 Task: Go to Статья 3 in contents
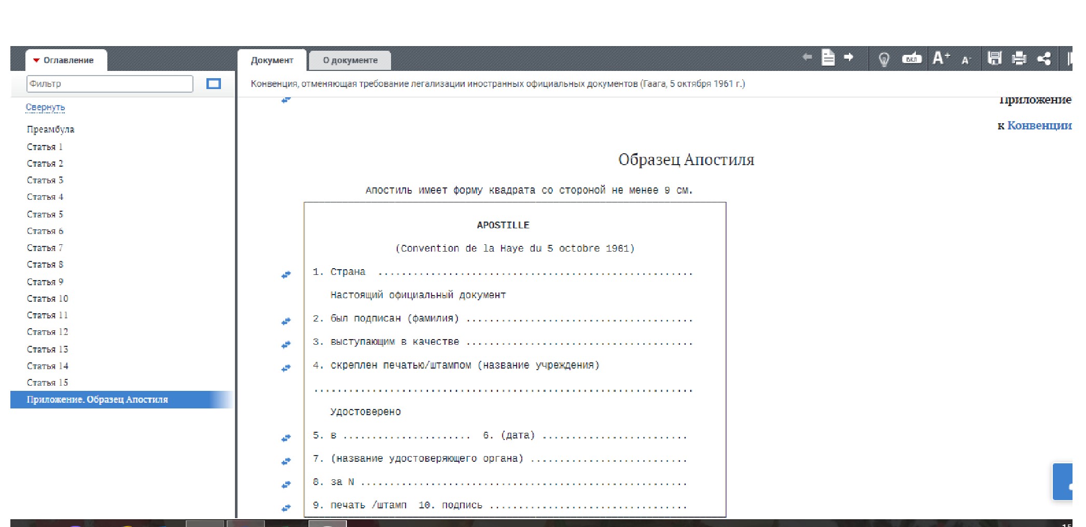(45, 180)
